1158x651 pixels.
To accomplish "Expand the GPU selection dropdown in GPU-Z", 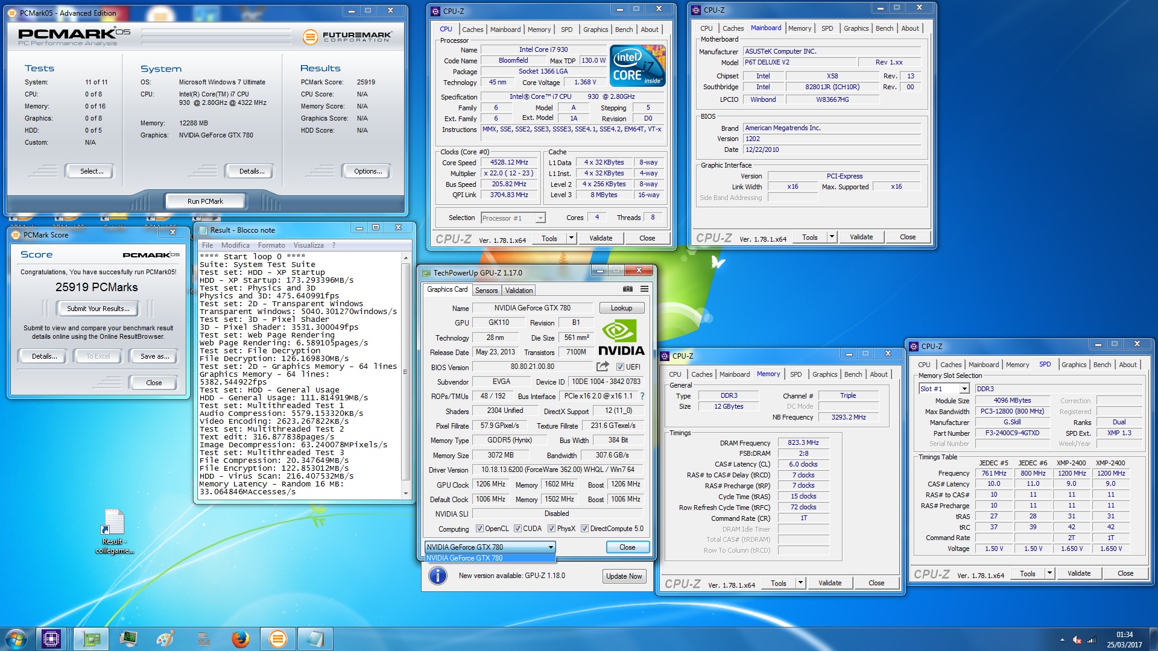I will pyautogui.click(x=490, y=547).
